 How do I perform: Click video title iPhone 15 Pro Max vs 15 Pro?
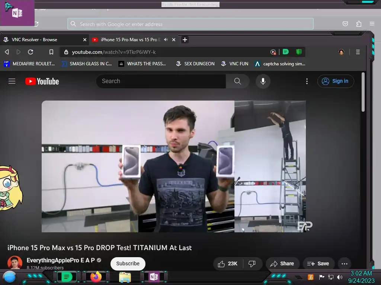[x=99, y=248]
